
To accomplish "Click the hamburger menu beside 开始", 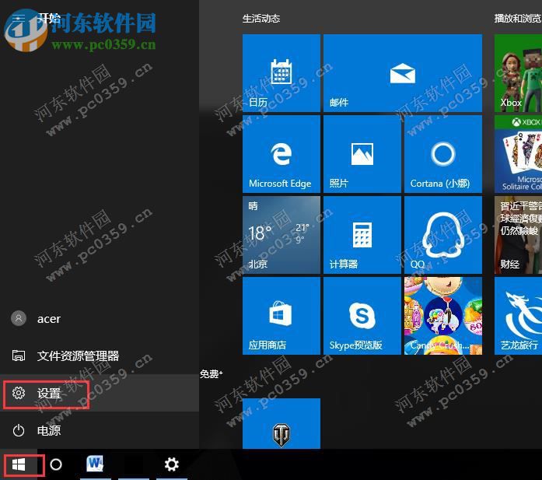I will coord(19,18).
